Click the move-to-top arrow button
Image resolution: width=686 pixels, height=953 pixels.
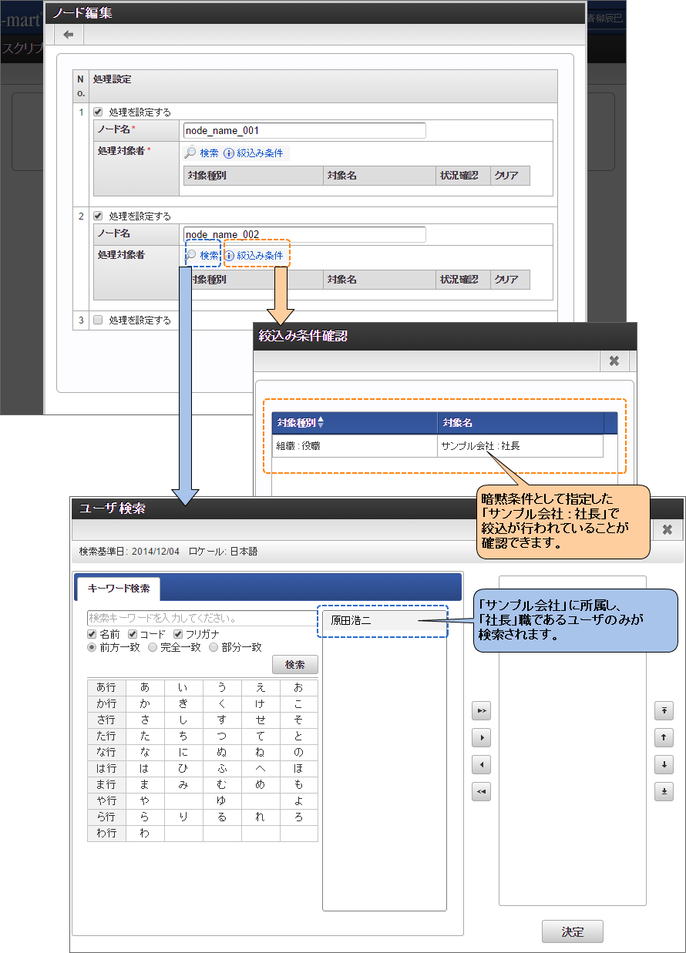(664, 711)
